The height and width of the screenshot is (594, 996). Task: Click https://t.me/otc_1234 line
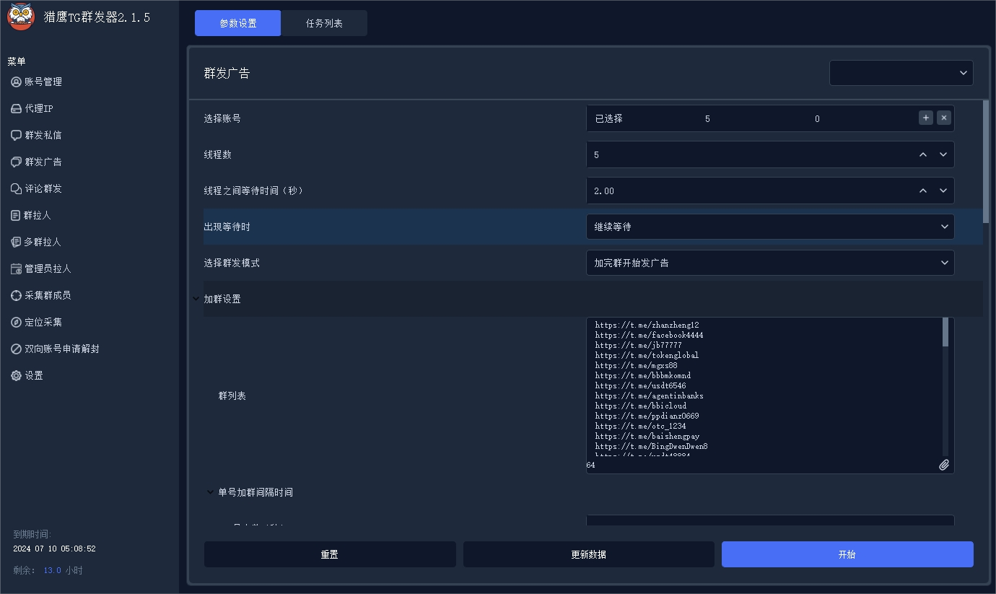coord(640,426)
